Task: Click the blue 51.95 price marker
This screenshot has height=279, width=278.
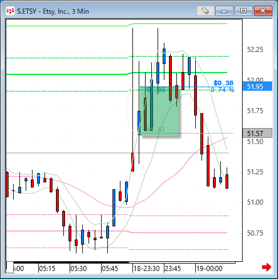Action: [x=257, y=86]
